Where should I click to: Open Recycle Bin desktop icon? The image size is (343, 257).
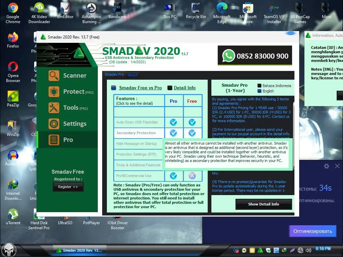tap(196, 11)
